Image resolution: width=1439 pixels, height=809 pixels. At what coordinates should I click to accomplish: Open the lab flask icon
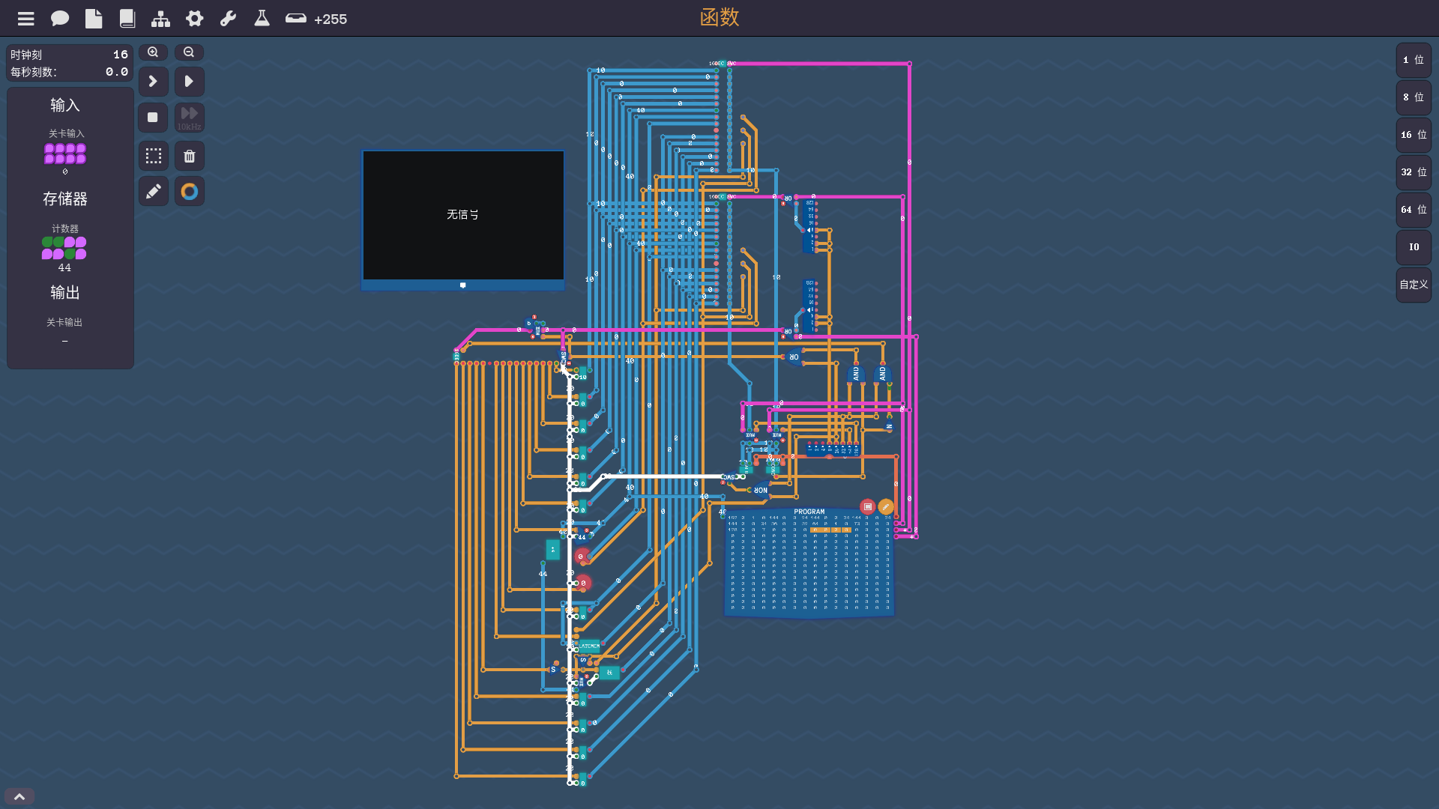tap(262, 19)
